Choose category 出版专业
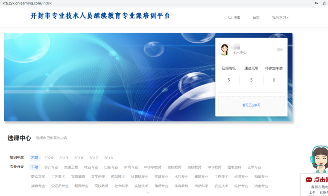 [x=111, y=167]
